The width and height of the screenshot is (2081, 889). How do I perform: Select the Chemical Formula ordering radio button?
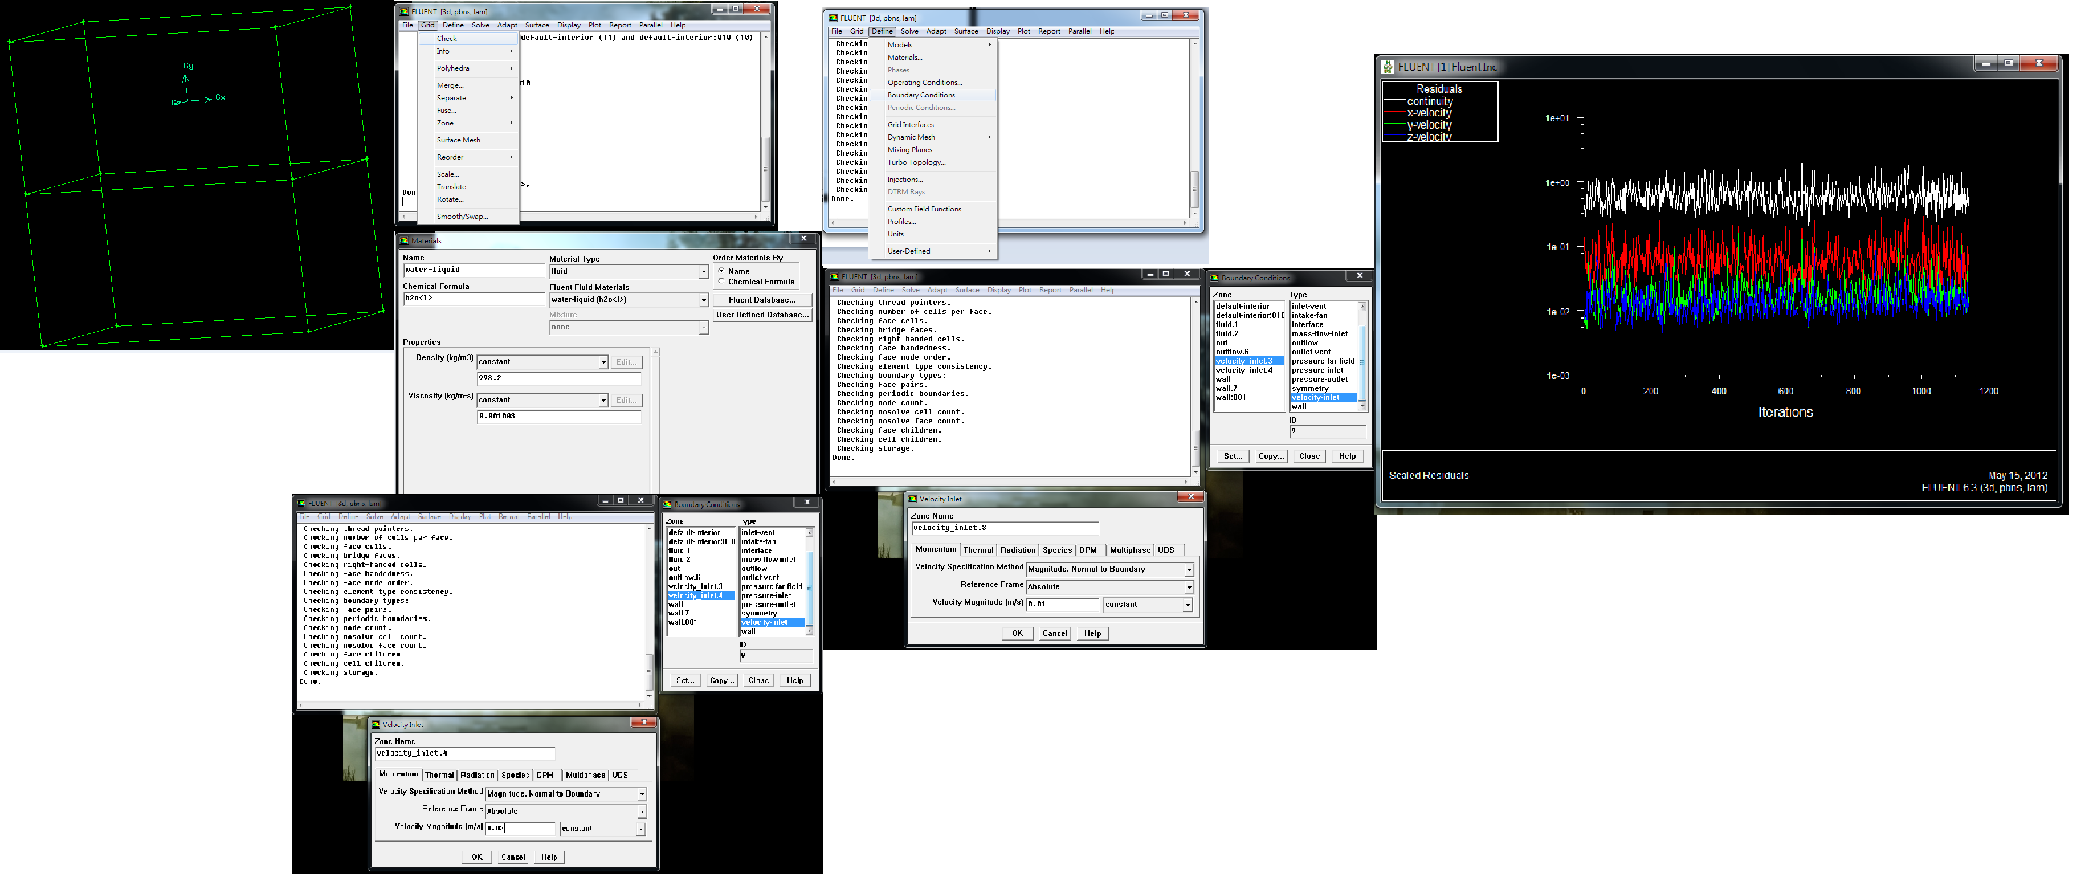click(721, 282)
